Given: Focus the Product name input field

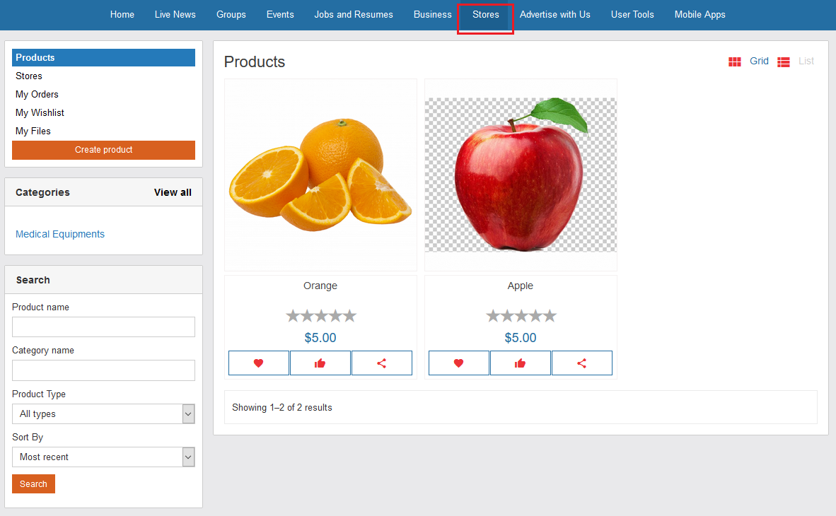Looking at the screenshot, I should coord(103,327).
